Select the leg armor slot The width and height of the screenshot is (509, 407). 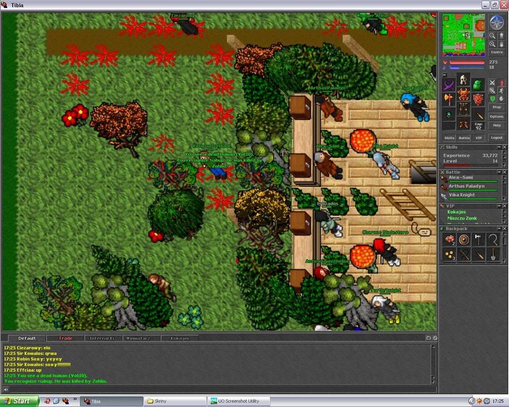pyautogui.click(x=463, y=109)
